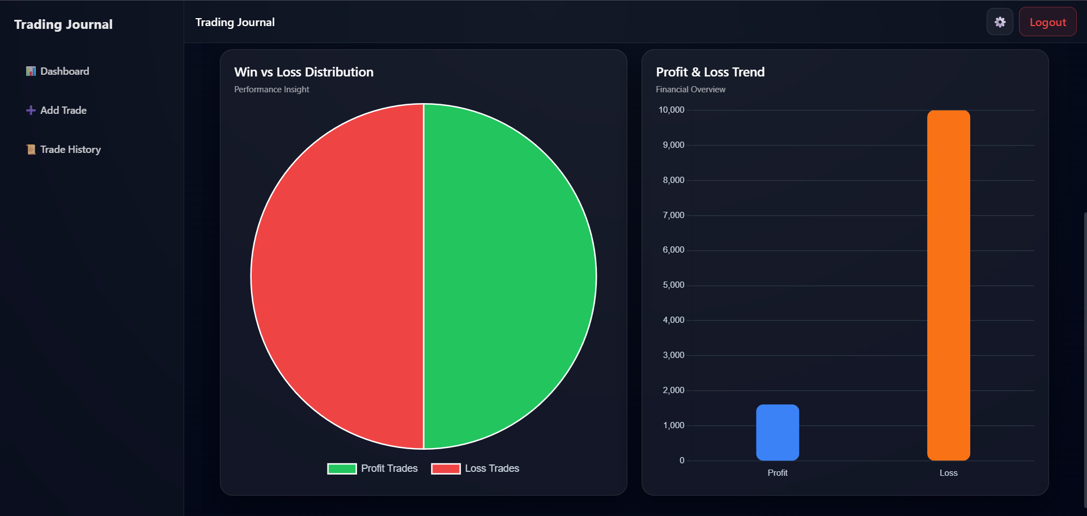This screenshot has width=1087, height=516.
Task: Click the 10,000 y-axis label
Action: pyautogui.click(x=672, y=110)
